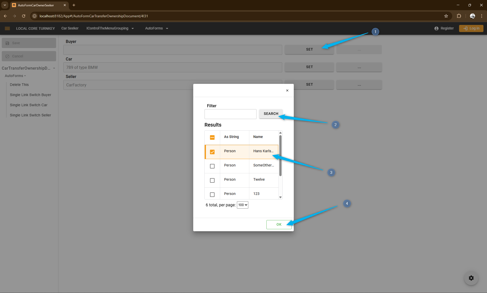
Task: Open the browser extensions icon
Action: [459, 16]
